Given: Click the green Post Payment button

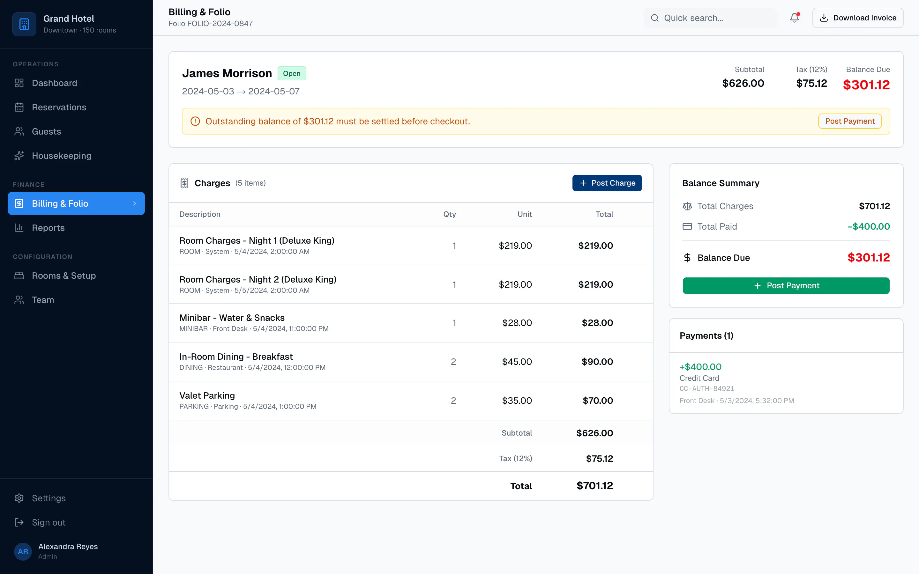Looking at the screenshot, I should pyautogui.click(x=786, y=285).
